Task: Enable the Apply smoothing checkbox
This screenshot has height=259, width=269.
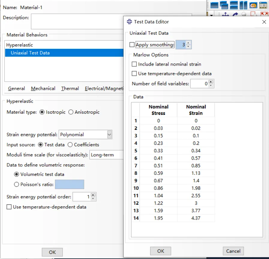Action: pos(132,45)
